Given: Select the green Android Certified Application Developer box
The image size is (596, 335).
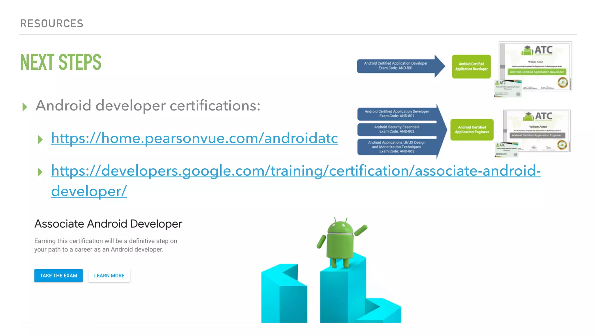Looking at the screenshot, I should (x=471, y=67).
